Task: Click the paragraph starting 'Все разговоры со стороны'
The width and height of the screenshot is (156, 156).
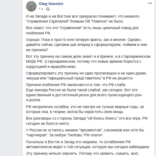Action: [x=87, y=121]
